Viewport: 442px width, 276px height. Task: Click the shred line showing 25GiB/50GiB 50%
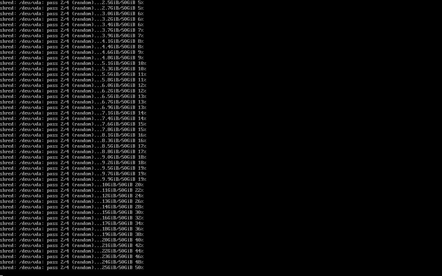(x=72, y=268)
